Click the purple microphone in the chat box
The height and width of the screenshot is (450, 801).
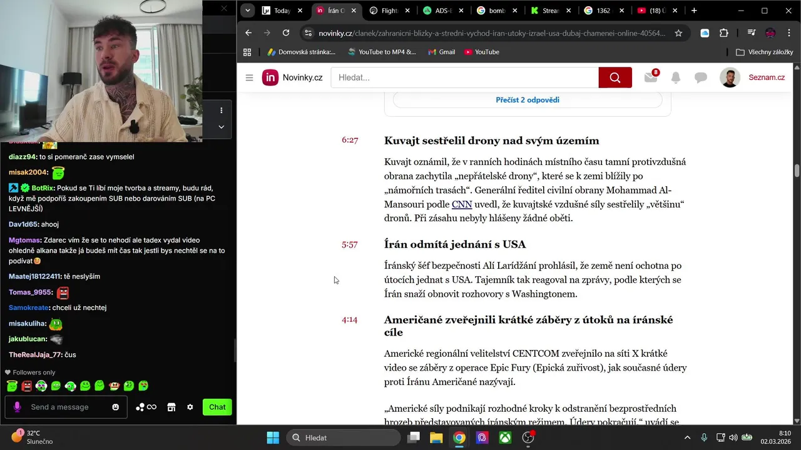[17, 407]
